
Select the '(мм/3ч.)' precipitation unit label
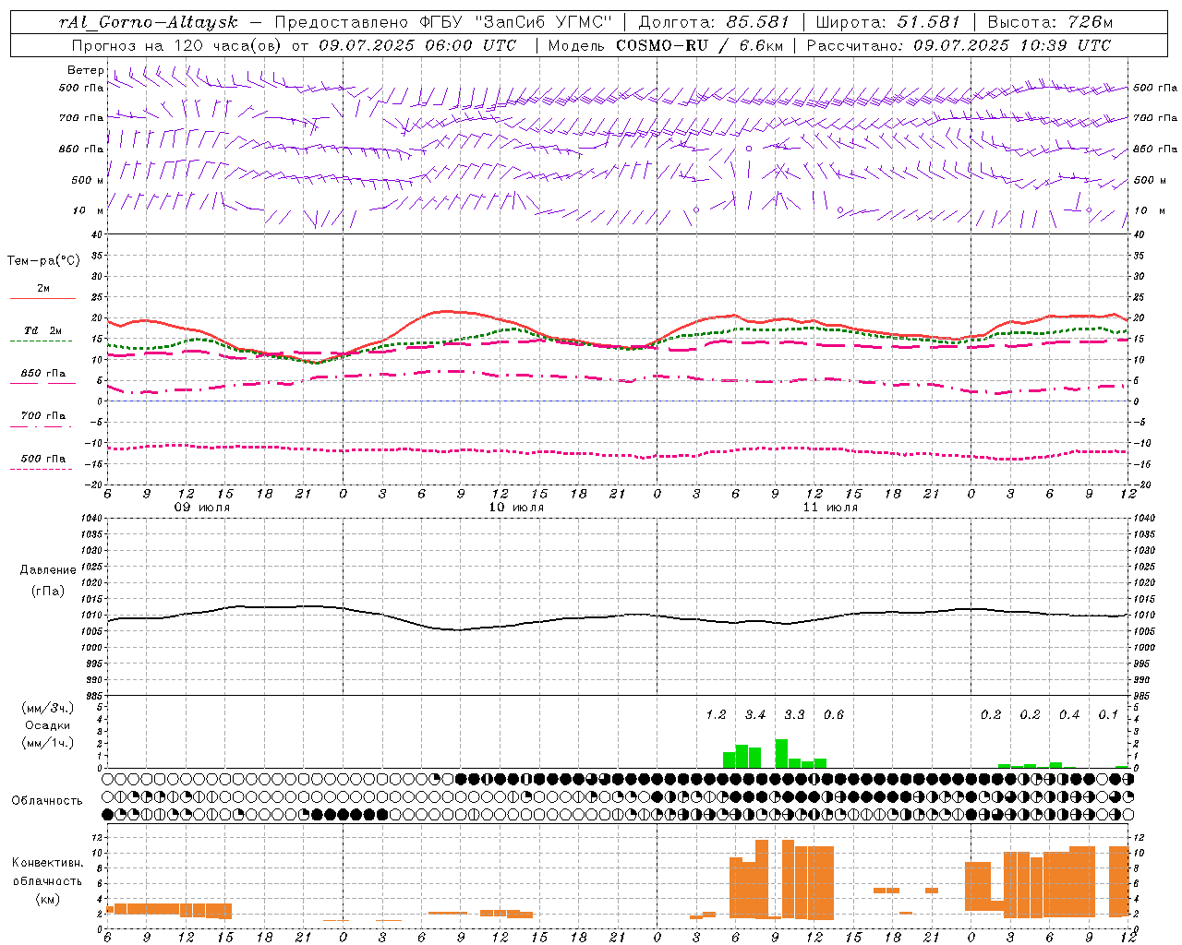pos(49,708)
